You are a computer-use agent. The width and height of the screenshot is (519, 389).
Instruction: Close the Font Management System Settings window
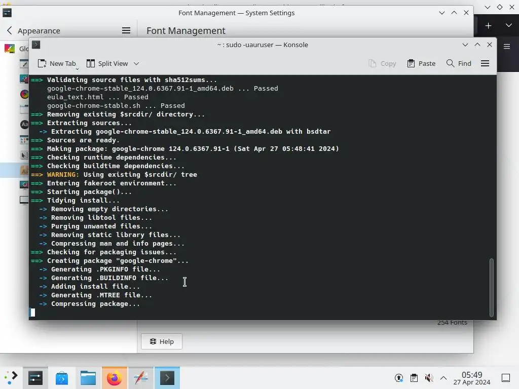[466, 13]
